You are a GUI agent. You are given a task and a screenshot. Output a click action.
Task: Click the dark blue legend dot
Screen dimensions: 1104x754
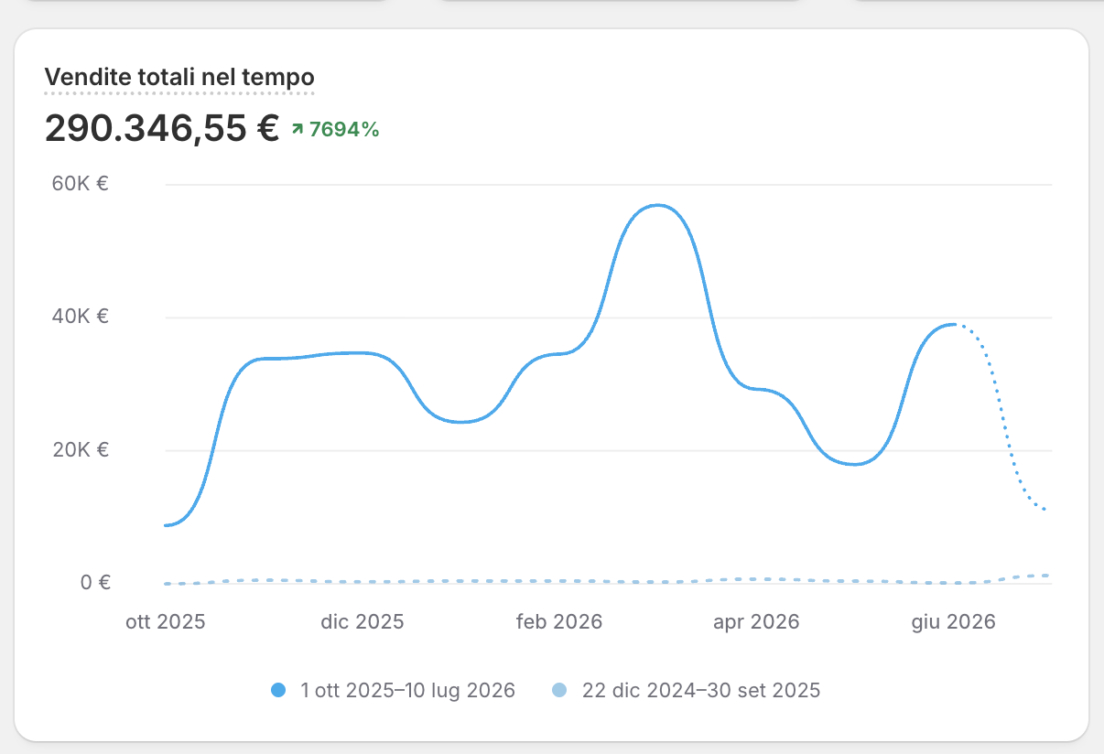point(279,691)
